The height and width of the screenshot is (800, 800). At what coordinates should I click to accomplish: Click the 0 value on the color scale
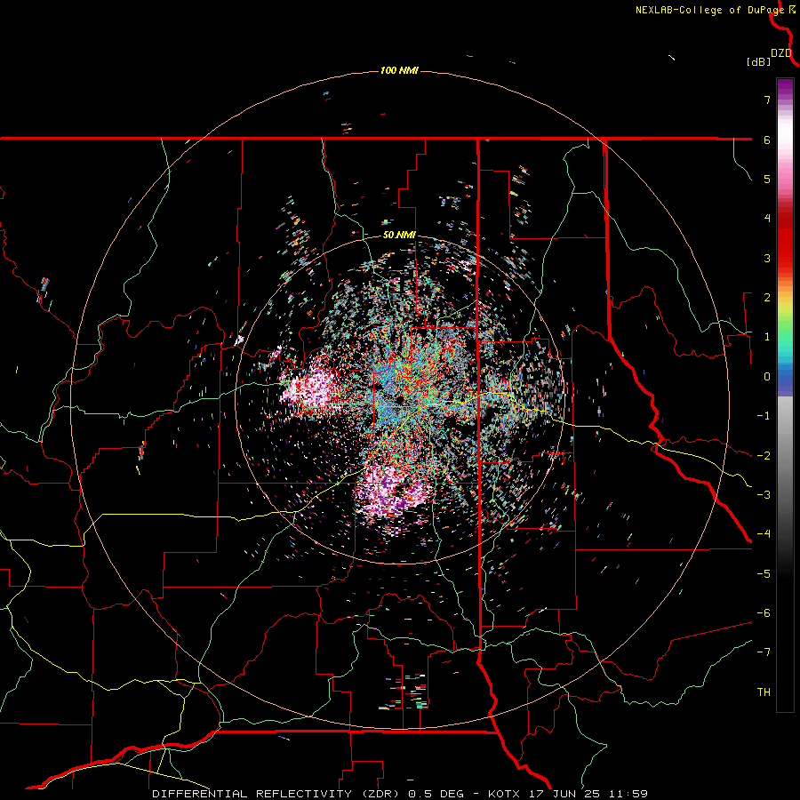point(767,377)
